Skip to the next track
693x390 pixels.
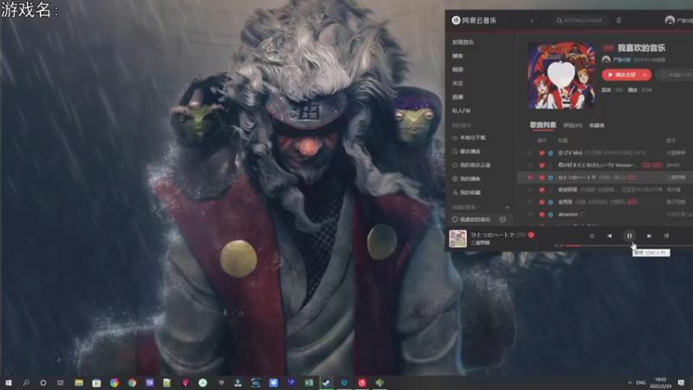[649, 236]
